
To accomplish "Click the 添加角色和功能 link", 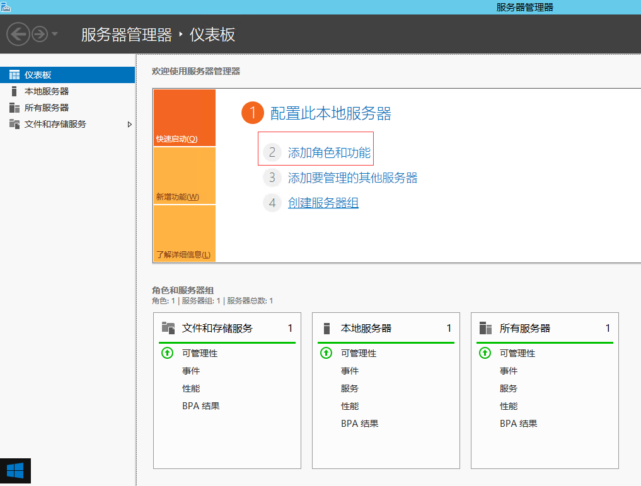I will tap(329, 152).
